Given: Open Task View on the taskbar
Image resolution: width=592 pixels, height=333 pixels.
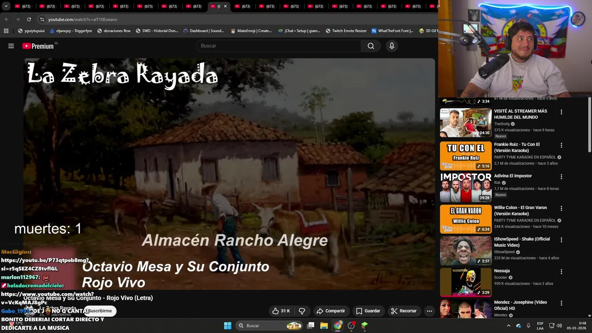Looking at the screenshot, I should pyautogui.click(x=311, y=326).
